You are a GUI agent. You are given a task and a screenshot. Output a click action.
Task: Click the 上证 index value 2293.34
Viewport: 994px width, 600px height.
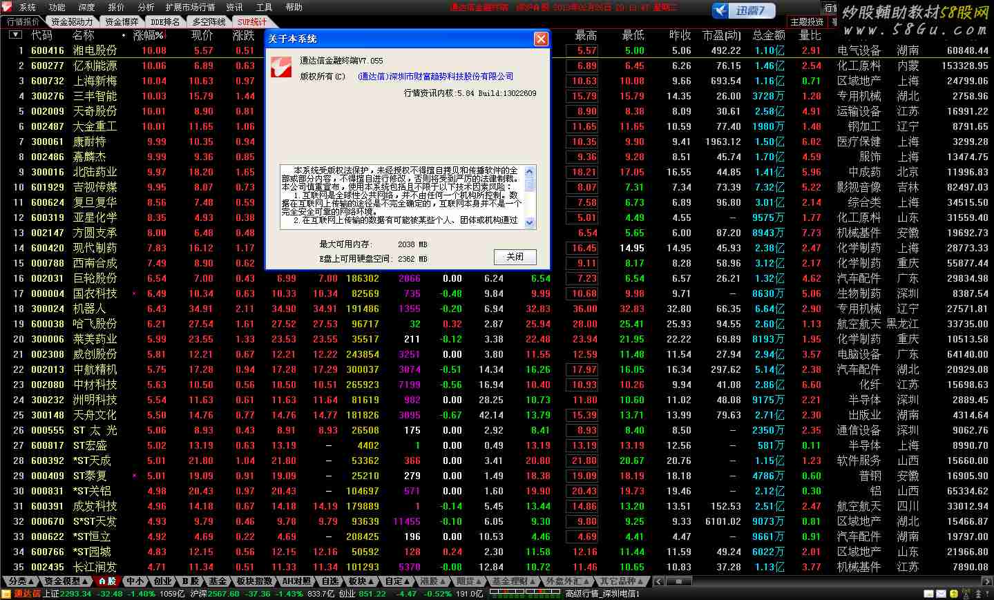pos(76,594)
